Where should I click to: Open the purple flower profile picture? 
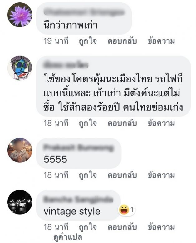click(20, 15)
